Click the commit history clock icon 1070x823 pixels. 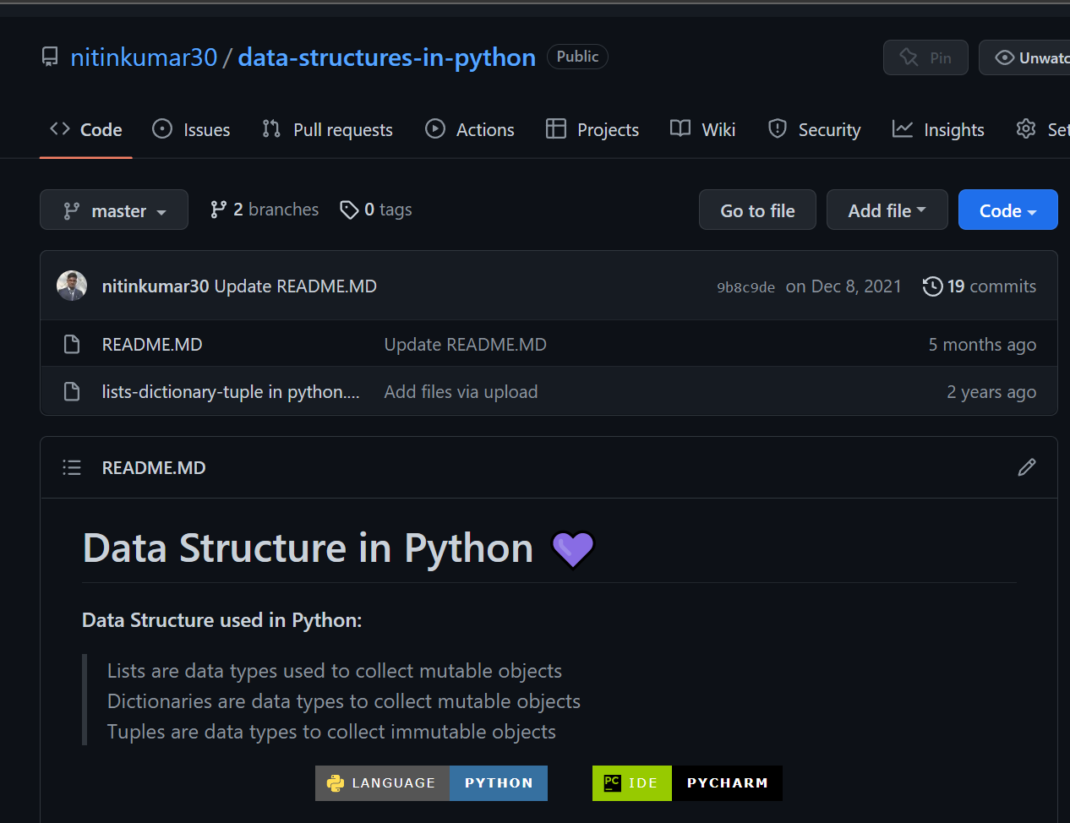point(932,286)
